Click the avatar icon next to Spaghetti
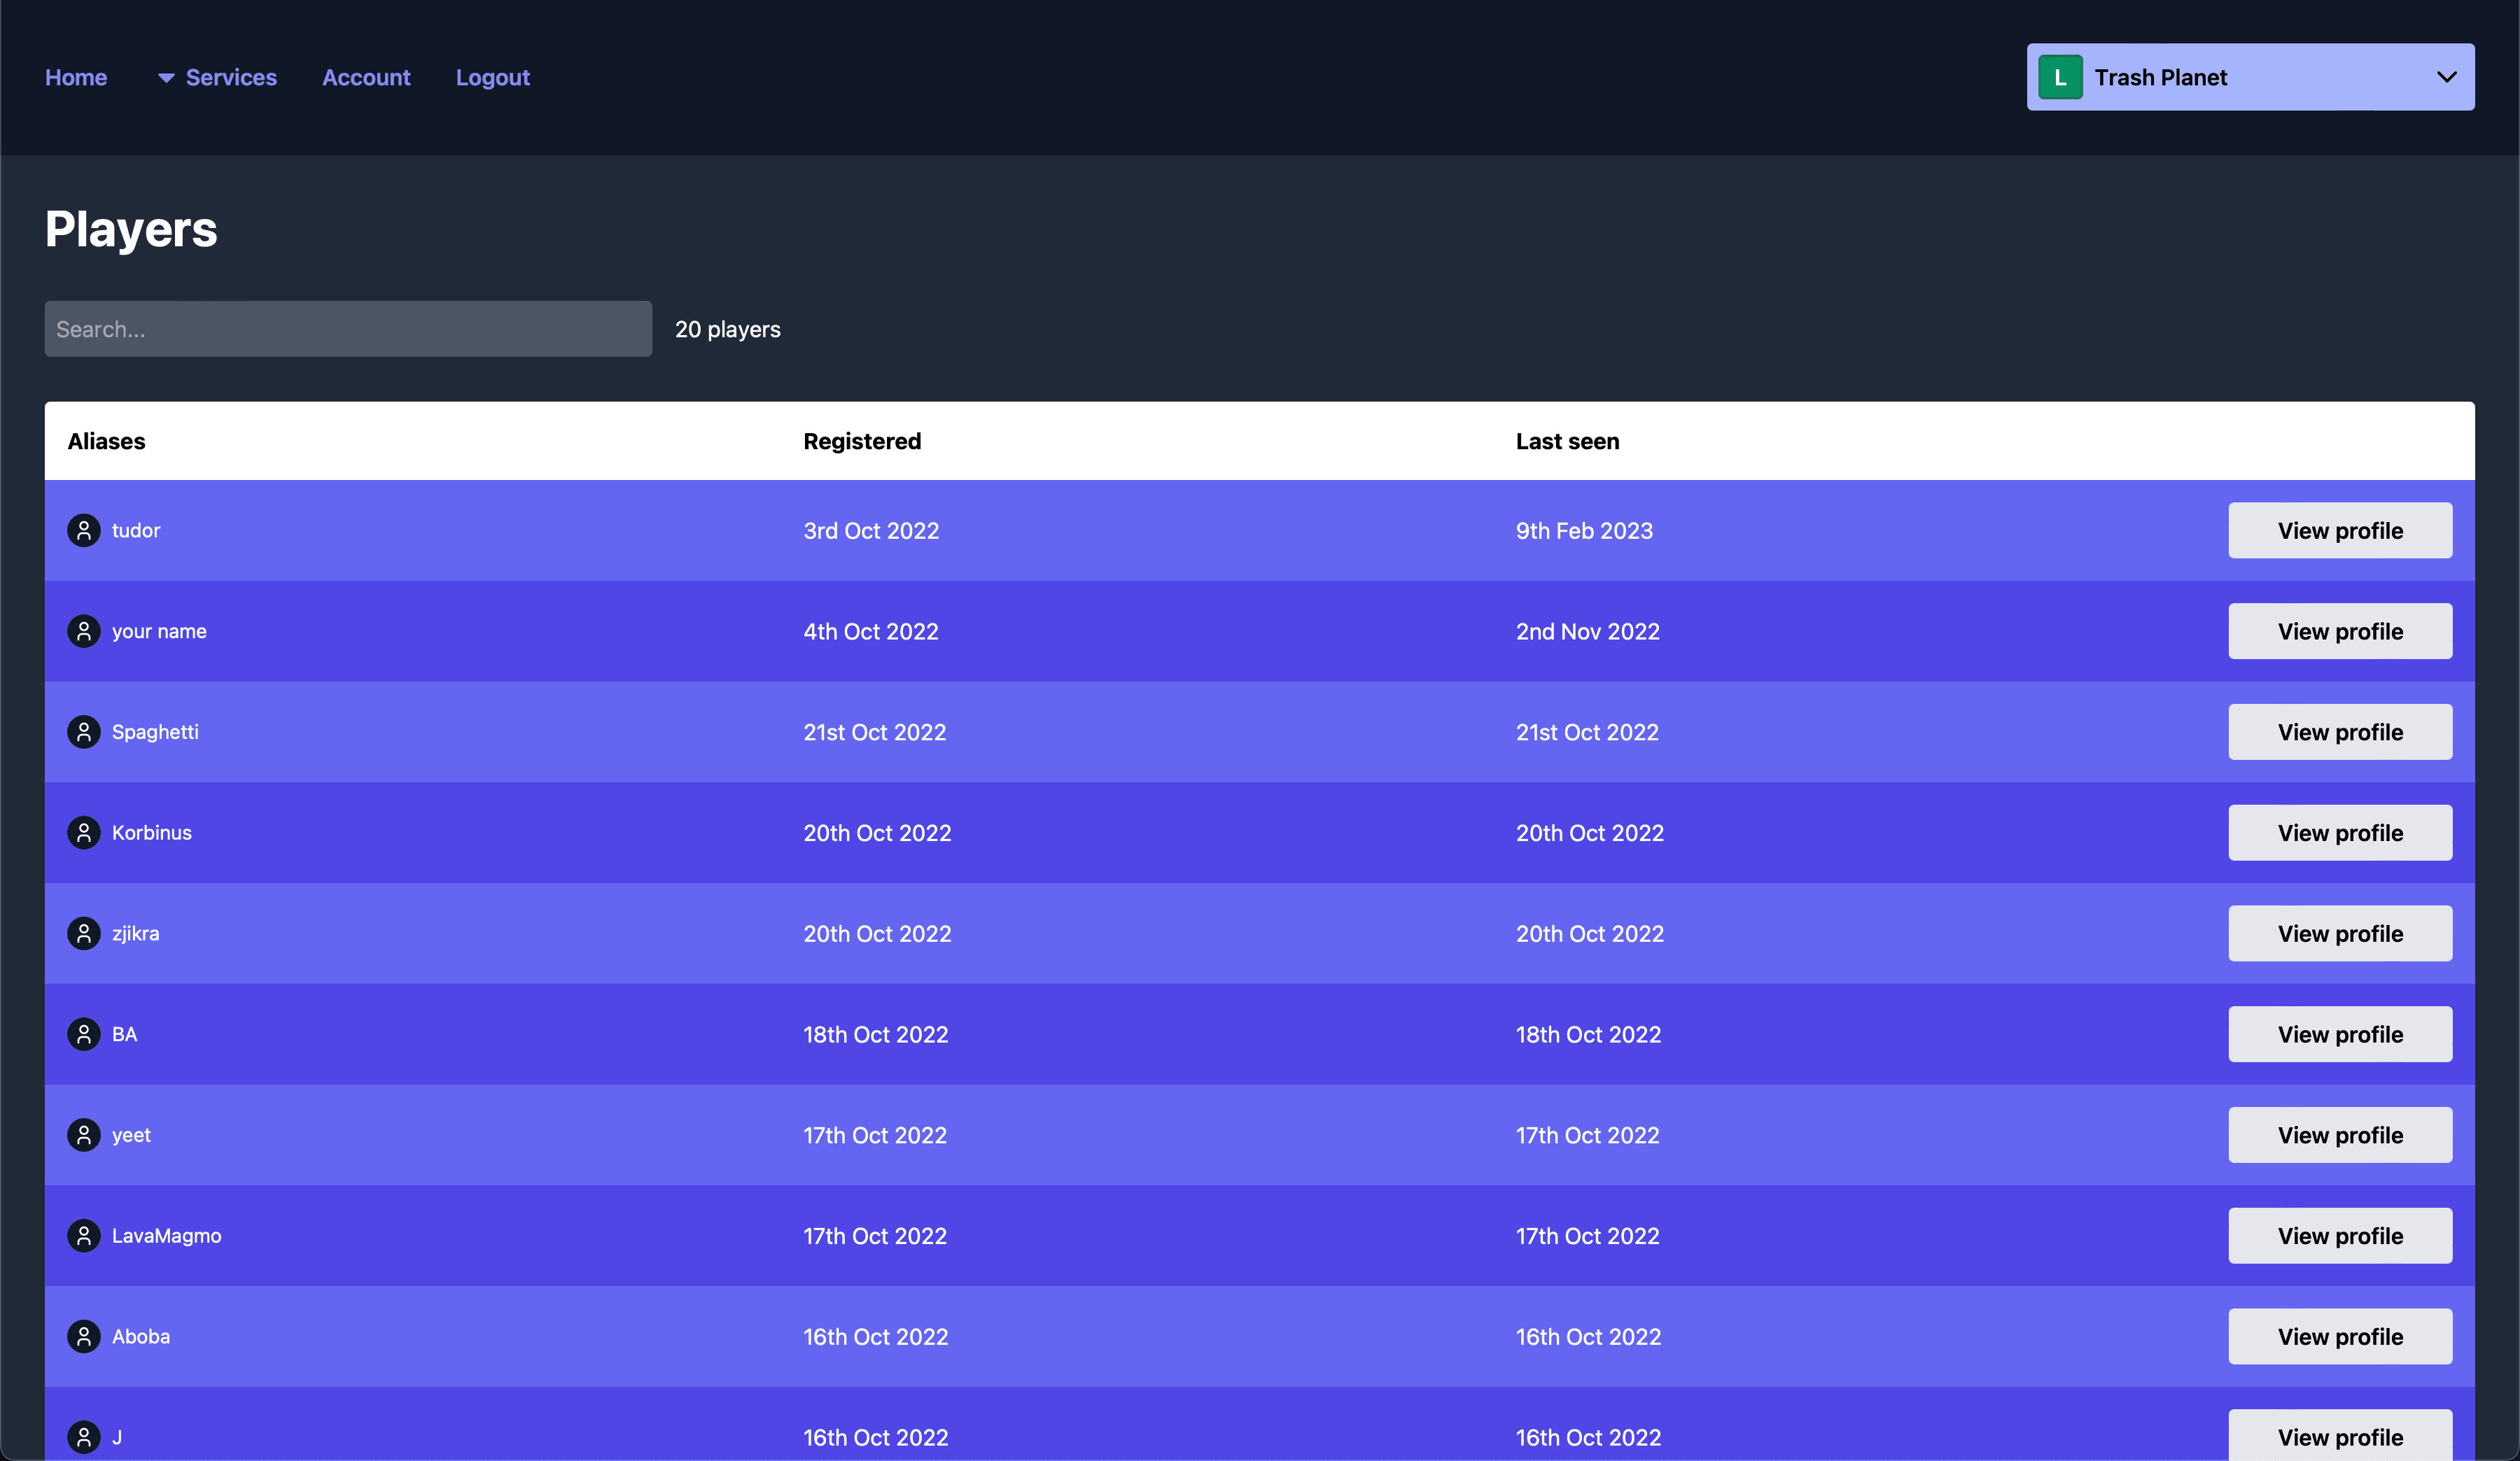The height and width of the screenshot is (1461, 2520). [x=84, y=731]
